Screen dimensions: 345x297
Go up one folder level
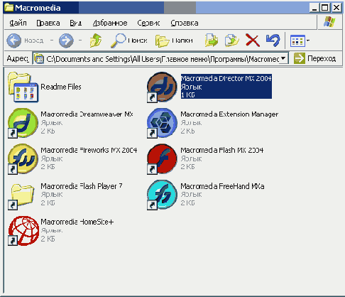(x=96, y=40)
